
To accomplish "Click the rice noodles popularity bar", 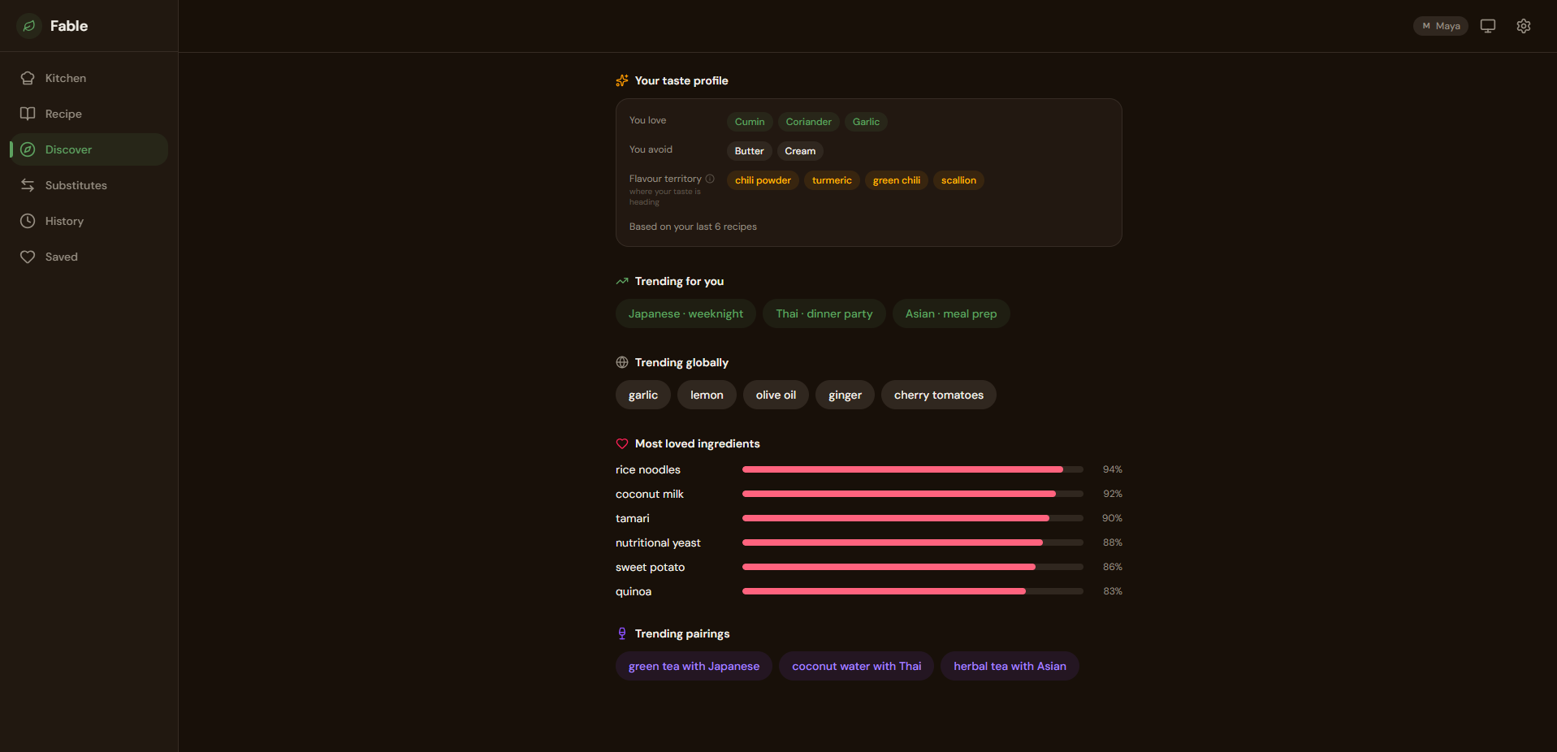I will point(913,469).
